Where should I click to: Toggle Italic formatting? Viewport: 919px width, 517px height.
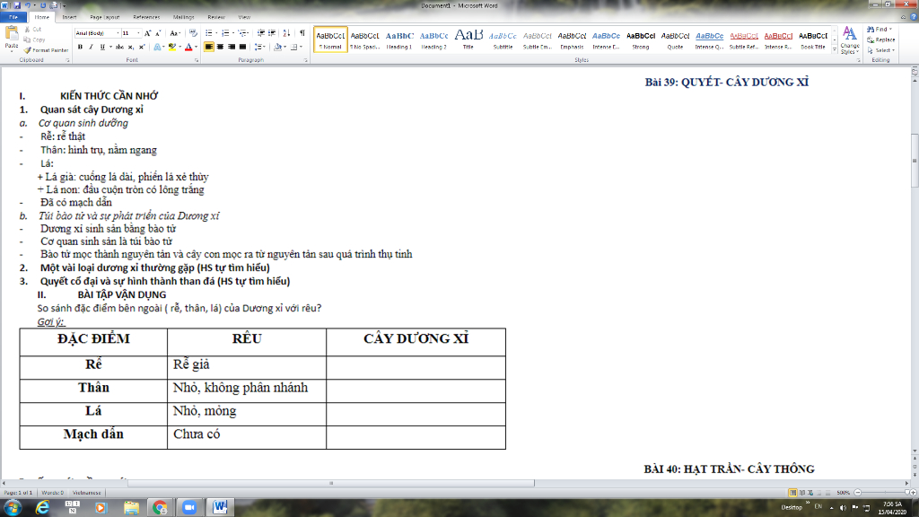click(91, 47)
